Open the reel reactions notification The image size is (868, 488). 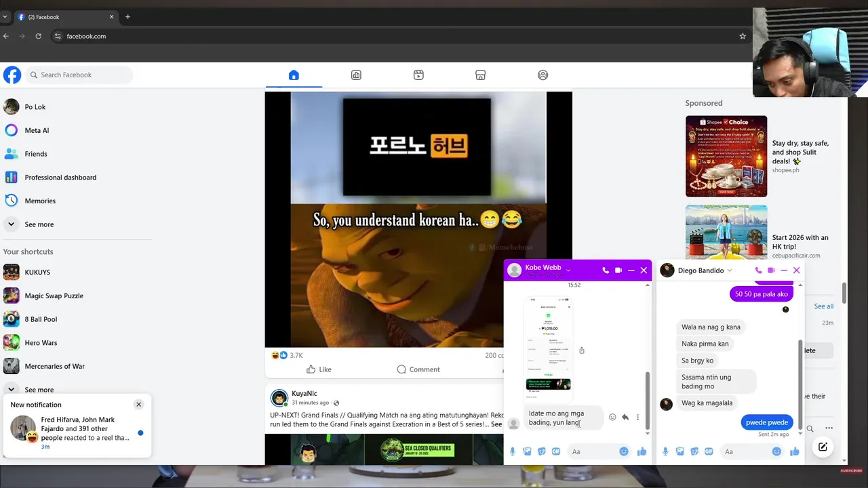pyautogui.click(x=77, y=432)
